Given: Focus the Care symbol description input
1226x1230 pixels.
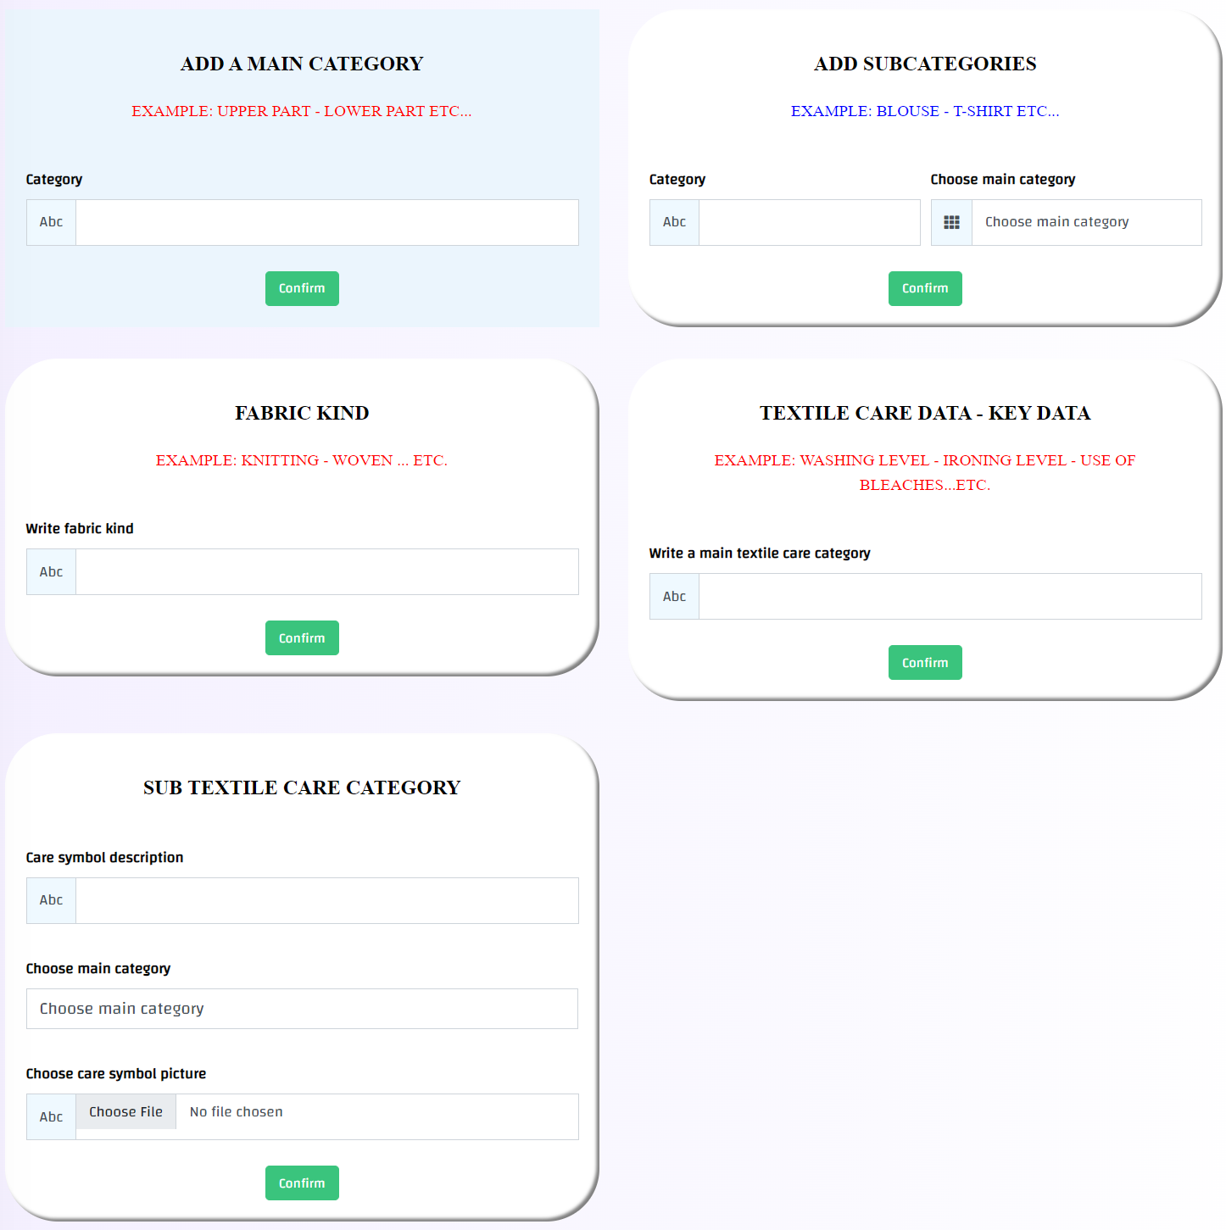Looking at the screenshot, I should click(x=327, y=900).
